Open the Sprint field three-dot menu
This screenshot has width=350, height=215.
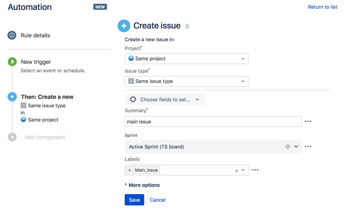coord(308,146)
